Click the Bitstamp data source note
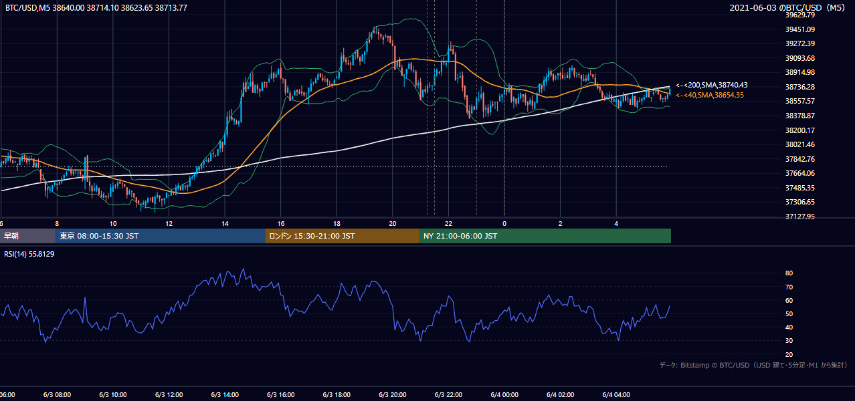Screen dimensions: 855x401 [754, 365]
